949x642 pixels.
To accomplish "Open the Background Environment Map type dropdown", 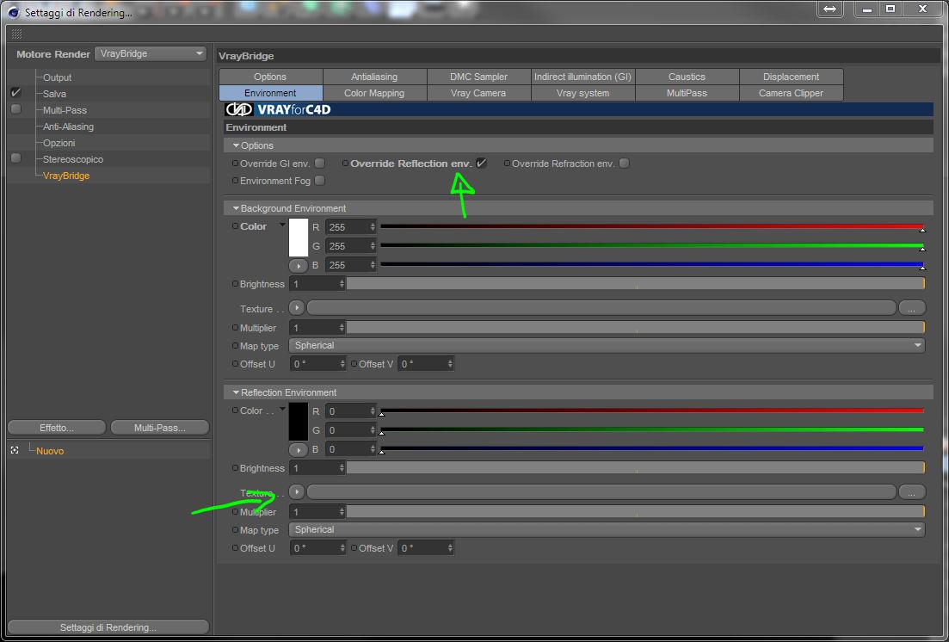I will coord(607,345).
